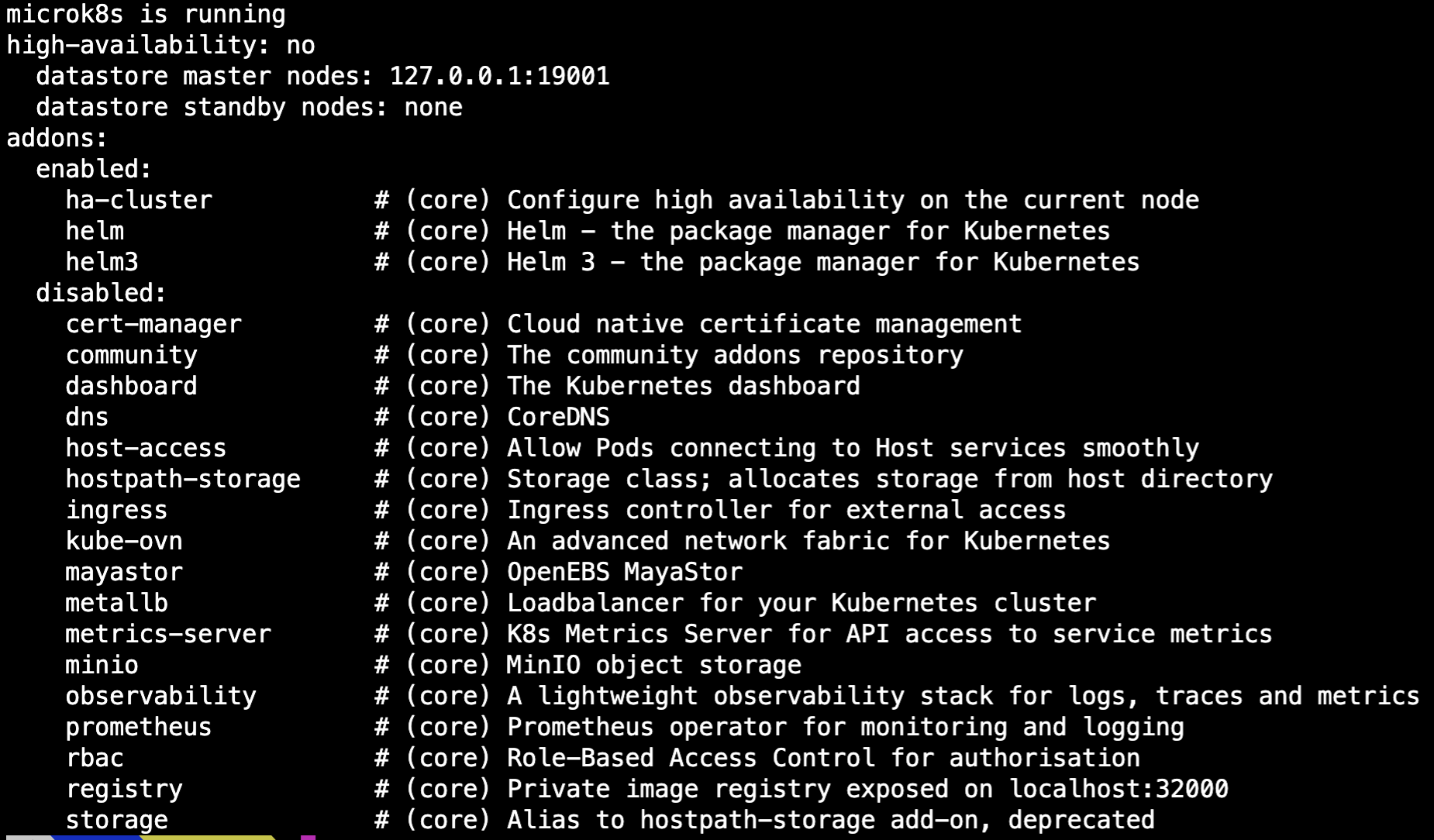
Task: Select the kube-ovn addon entry
Action: point(124,541)
